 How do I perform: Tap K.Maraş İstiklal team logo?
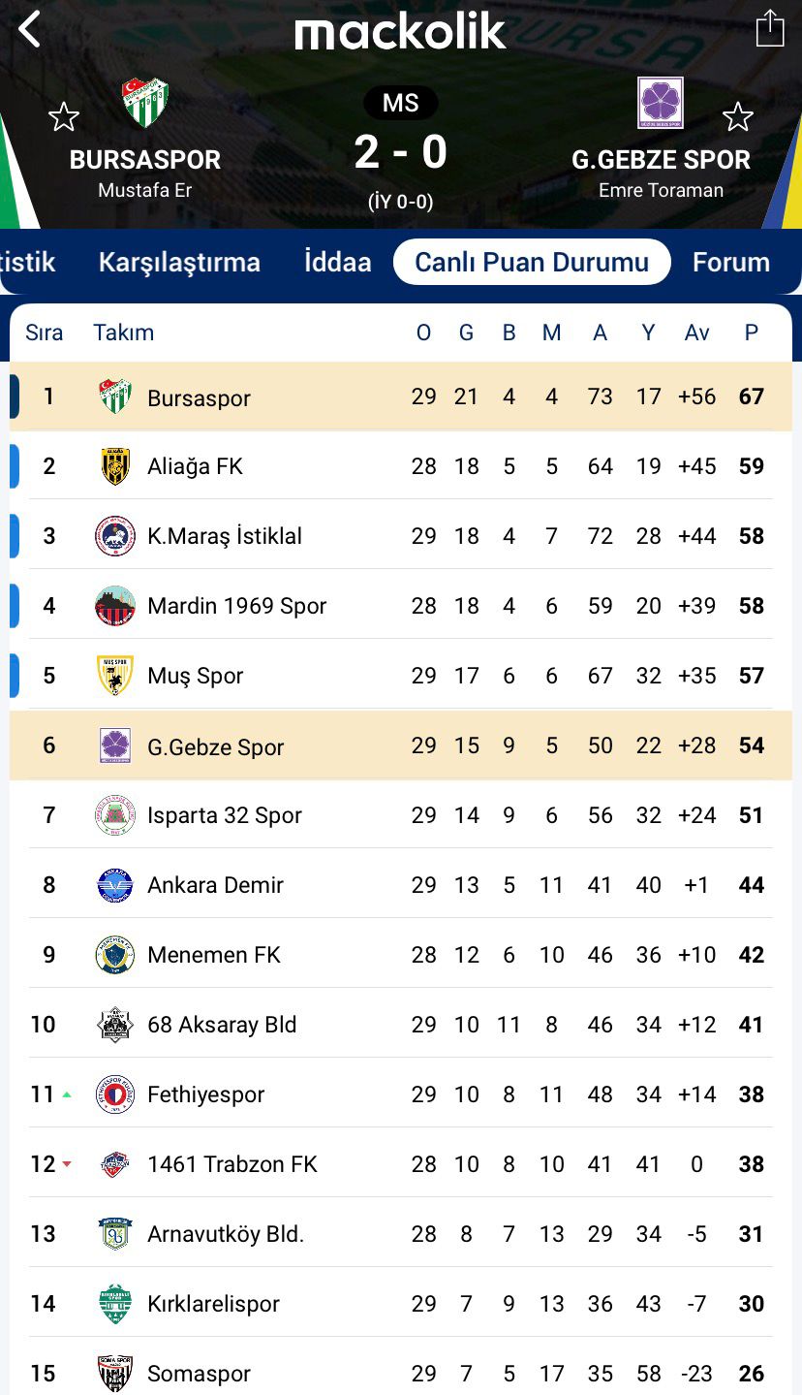[115, 536]
